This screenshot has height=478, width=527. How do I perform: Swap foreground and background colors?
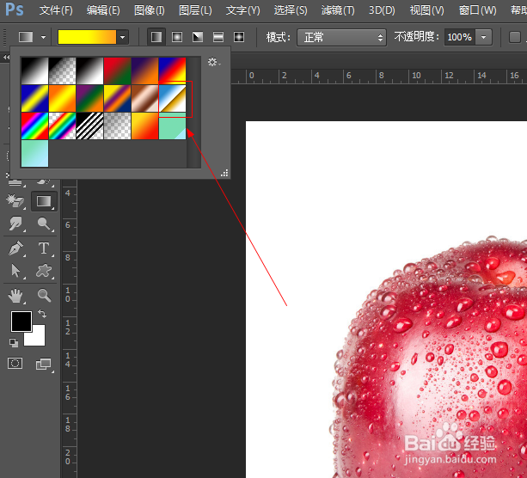click(x=42, y=314)
